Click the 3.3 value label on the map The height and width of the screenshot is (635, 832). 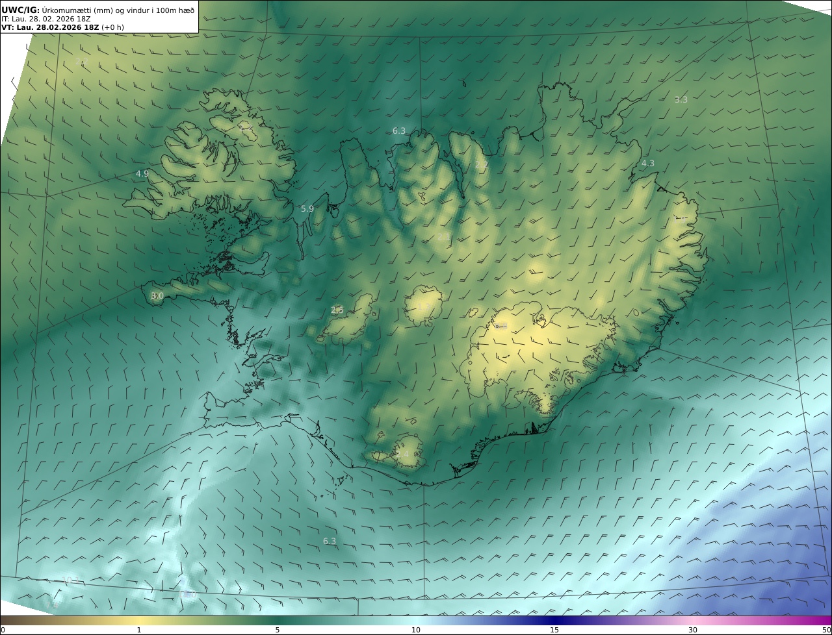681,100
